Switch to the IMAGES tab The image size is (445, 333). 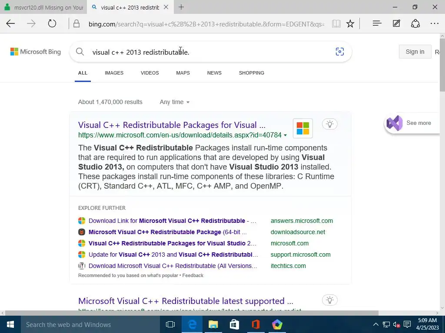coord(114,73)
